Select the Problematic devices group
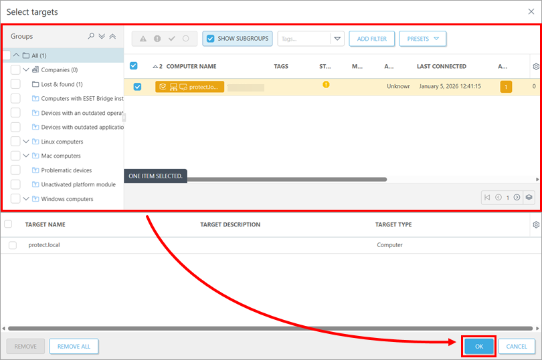This screenshot has width=542, height=360. point(66,170)
